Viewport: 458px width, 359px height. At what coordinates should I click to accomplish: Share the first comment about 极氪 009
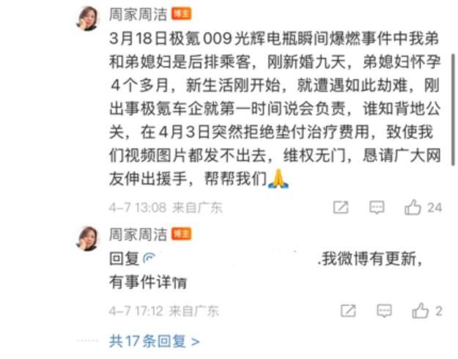pyautogui.click(x=341, y=207)
